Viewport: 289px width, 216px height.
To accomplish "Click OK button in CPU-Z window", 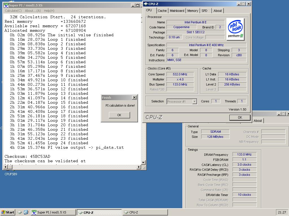I will pos(240,117).
